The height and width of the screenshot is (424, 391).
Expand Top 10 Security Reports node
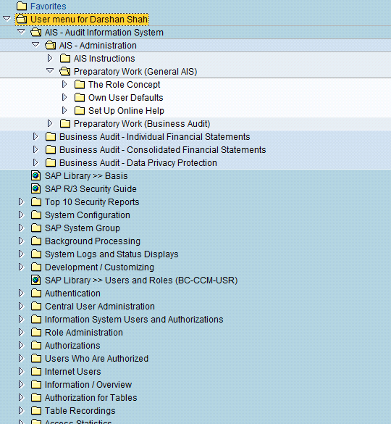point(21,201)
